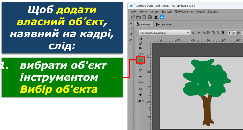Click the frame number spin box
This screenshot has width=243, height=130.
click(230, 33)
